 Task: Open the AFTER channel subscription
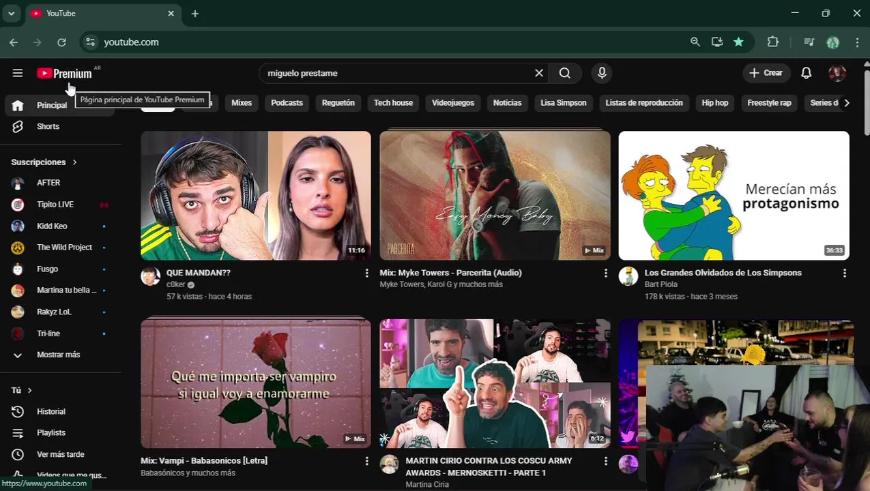point(60,183)
